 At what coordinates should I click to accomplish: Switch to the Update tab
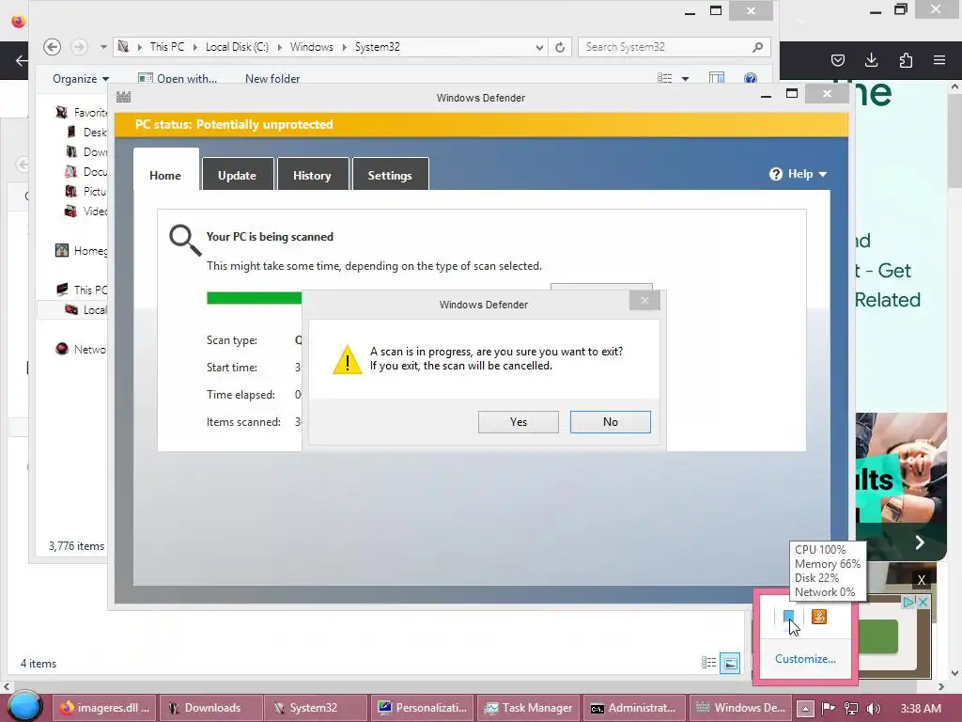tap(238, 175)
